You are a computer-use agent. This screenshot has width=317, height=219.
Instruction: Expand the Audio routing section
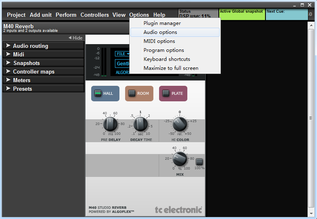tap(43, 46)
